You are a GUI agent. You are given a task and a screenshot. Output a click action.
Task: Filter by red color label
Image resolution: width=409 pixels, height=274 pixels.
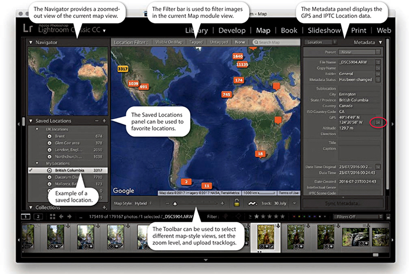click(x=294, y=217)
